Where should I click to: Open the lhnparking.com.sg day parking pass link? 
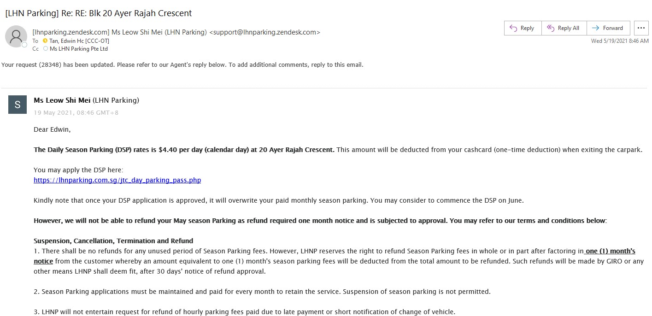[x=117, y=180]
